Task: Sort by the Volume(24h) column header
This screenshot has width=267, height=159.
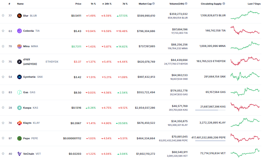Action: [x=177, y=4]
